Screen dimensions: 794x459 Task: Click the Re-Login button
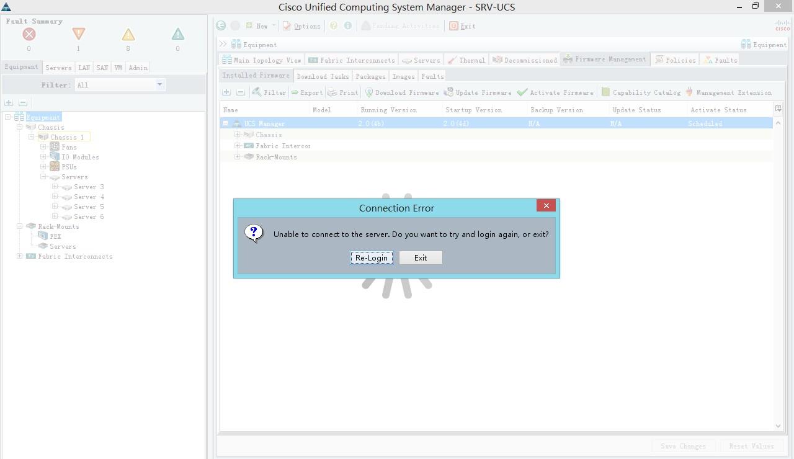coord(372,257)
